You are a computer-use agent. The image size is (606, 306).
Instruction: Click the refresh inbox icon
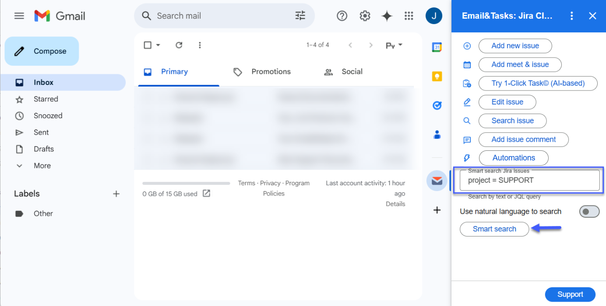point(179,45)
